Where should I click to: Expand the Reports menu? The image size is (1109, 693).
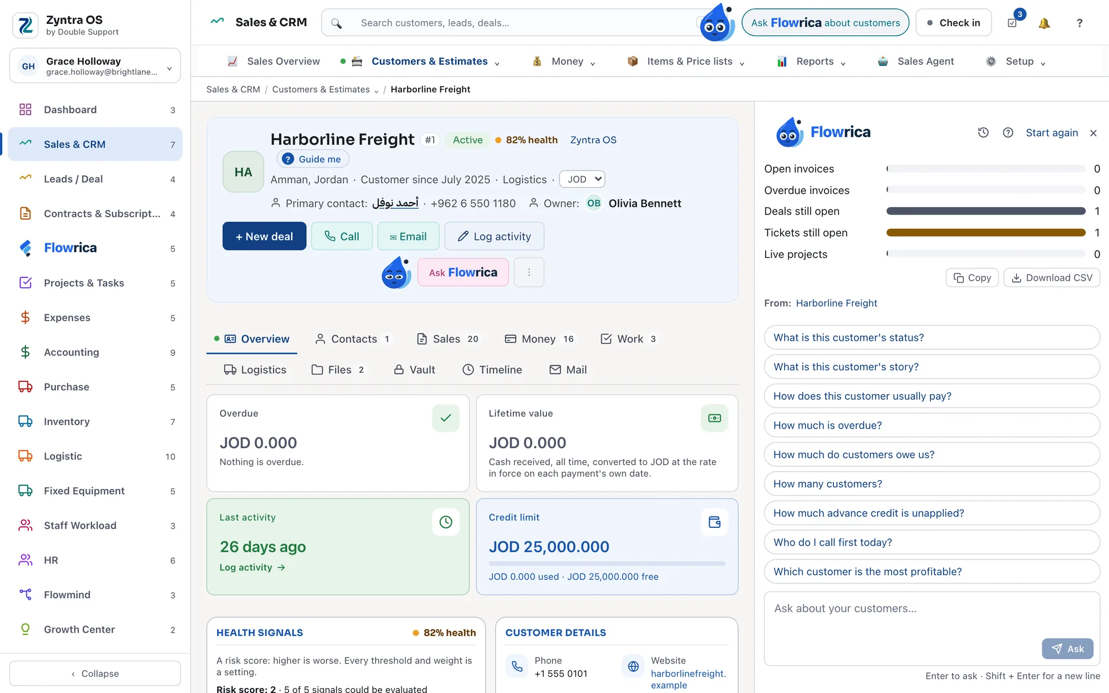pos(843,63)
